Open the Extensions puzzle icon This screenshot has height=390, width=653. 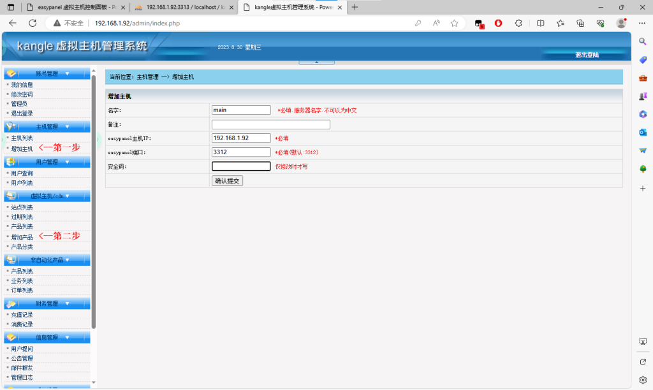coord(519,23)
